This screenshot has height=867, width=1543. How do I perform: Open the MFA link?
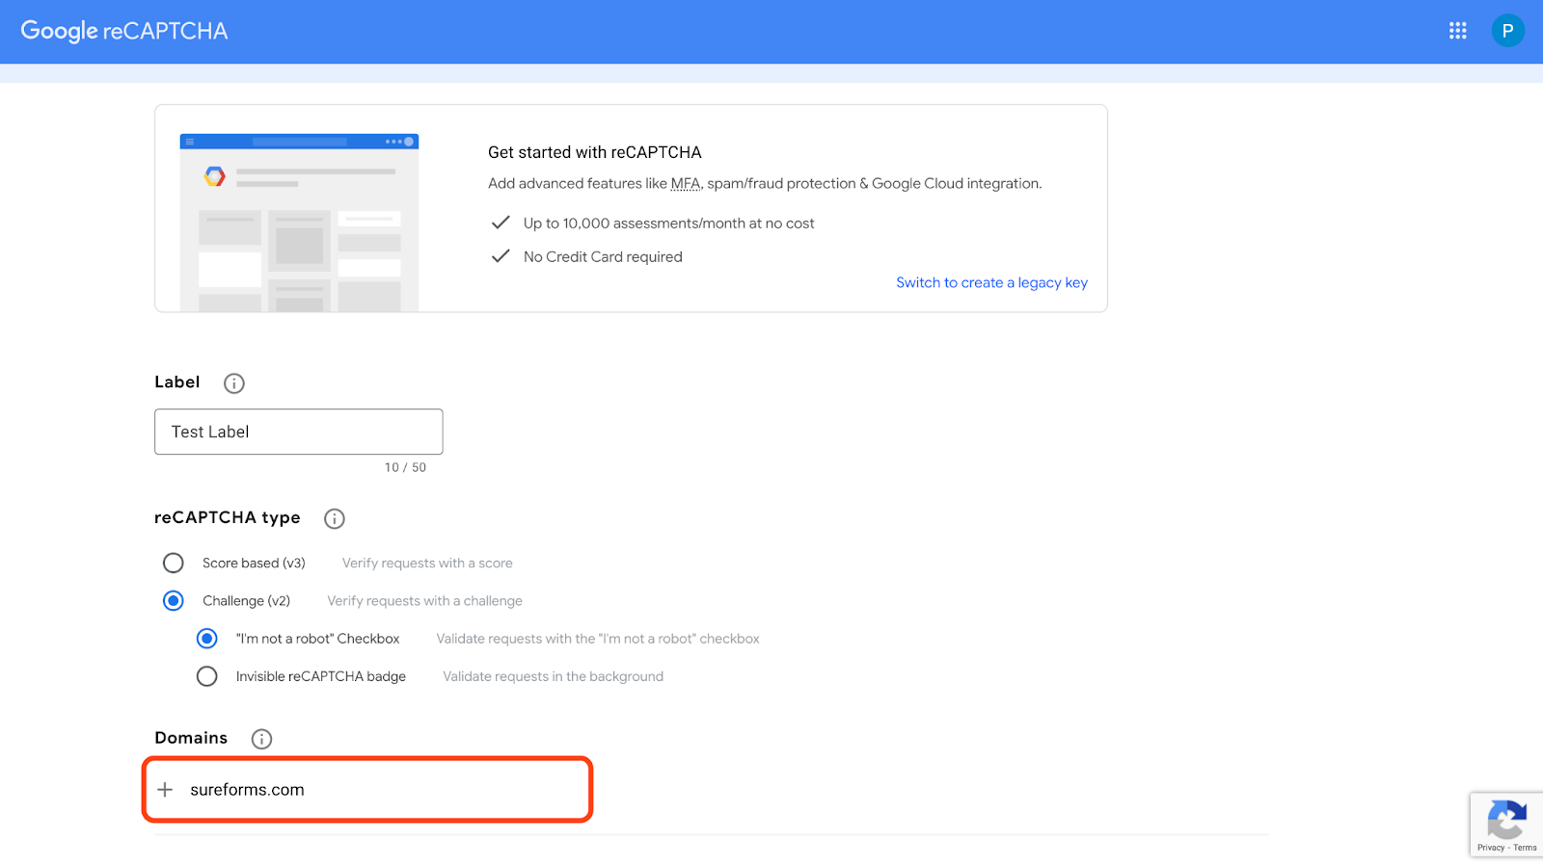[x=686, y=183]
